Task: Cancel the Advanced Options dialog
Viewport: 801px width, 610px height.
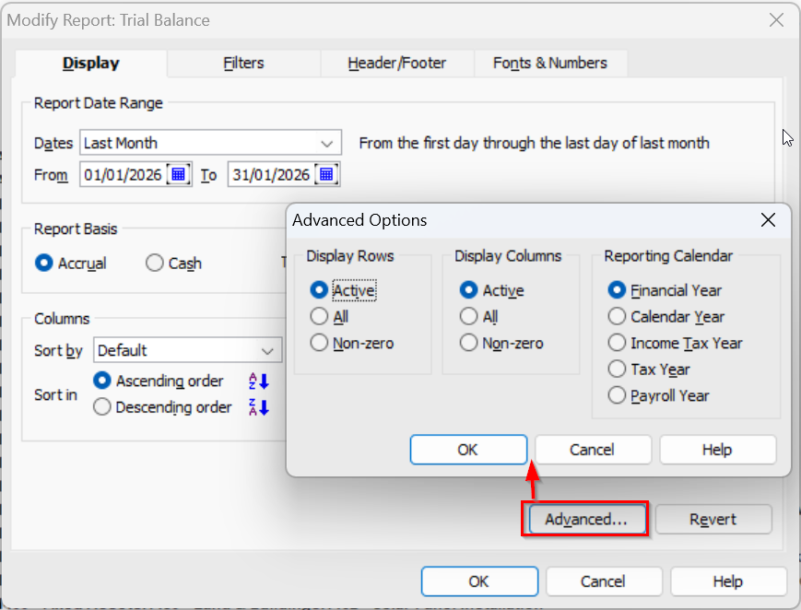Action: click(593, 450)
